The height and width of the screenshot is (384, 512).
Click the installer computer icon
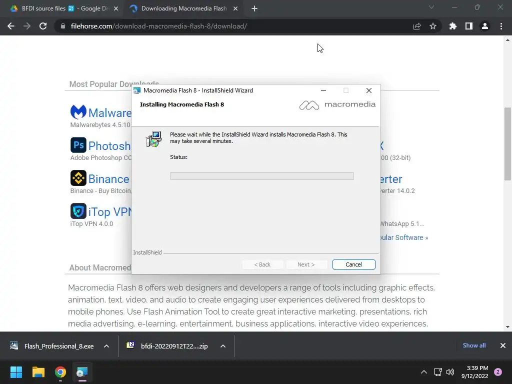point(153,139)
